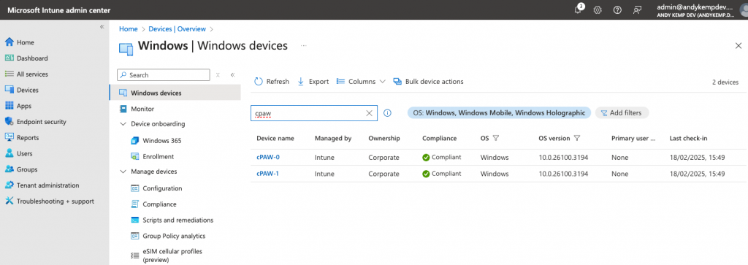Clear the cpaw search text with the X
748x265 pixels.
[x=369, y=113]
